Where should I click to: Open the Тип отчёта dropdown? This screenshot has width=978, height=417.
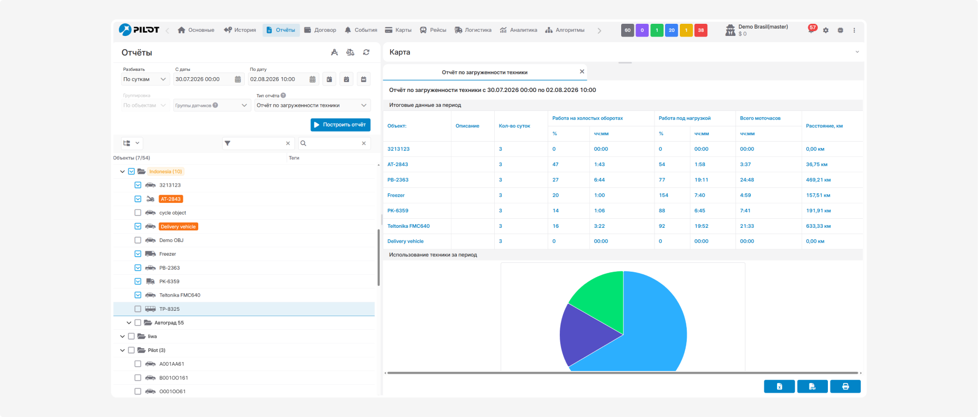tap(312, 105)
